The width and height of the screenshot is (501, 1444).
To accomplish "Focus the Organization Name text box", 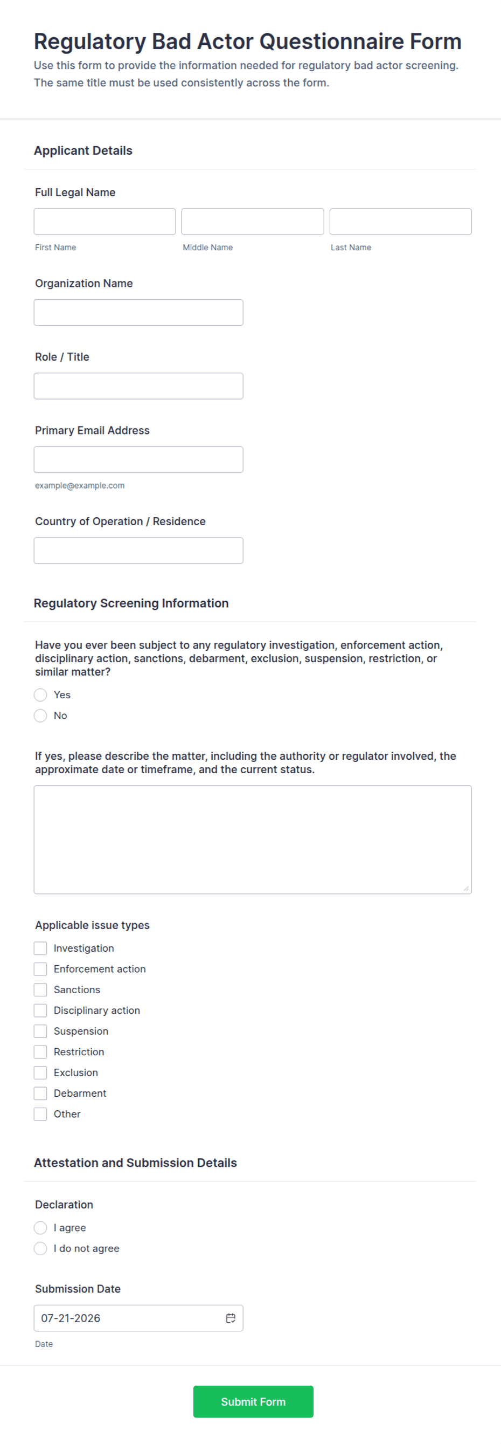I will tap(138, 312).
